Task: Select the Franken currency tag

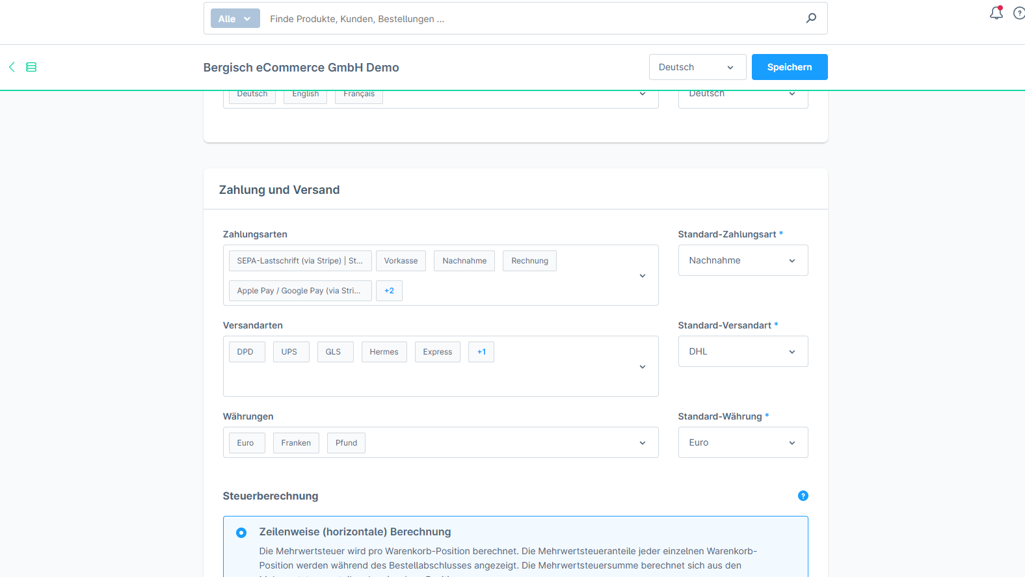Action: click(296, 443)
